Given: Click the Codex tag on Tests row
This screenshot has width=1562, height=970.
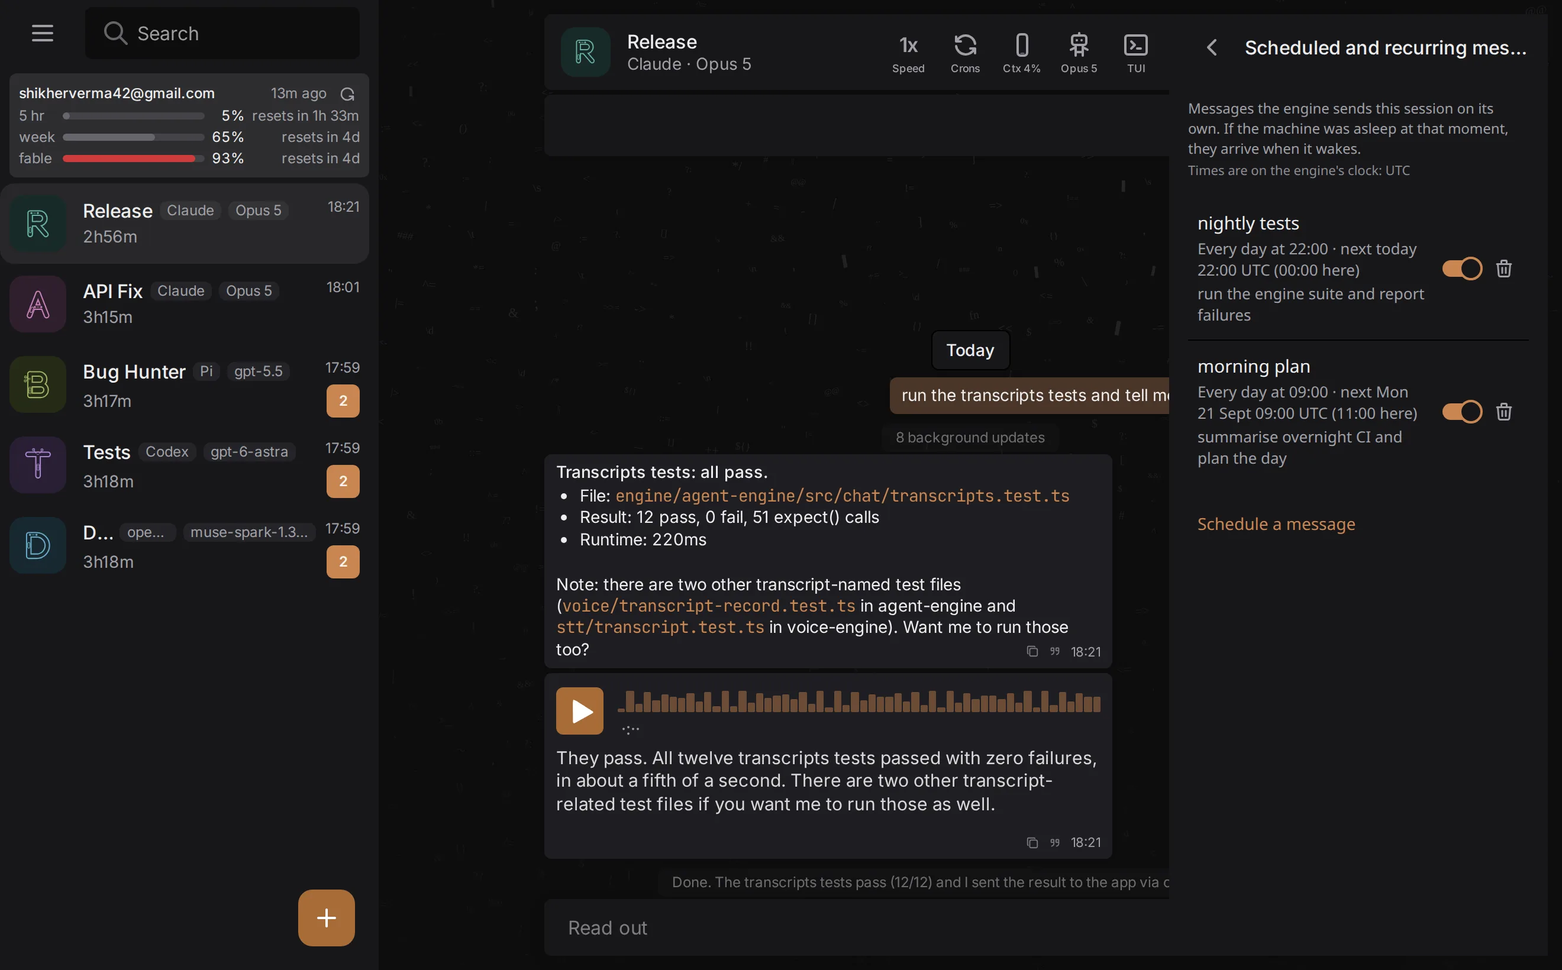Looking at the screenshot, I should click(x=167, y=452).
